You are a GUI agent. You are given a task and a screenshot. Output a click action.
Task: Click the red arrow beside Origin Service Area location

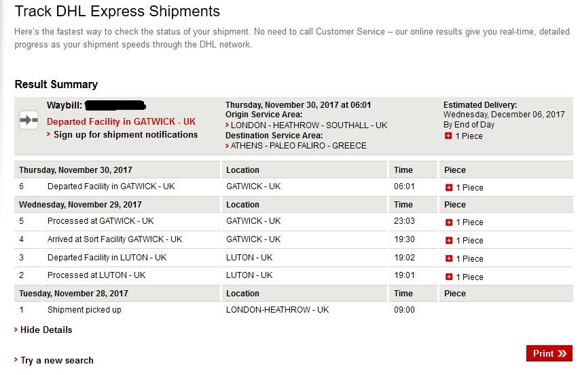(227, 125)
